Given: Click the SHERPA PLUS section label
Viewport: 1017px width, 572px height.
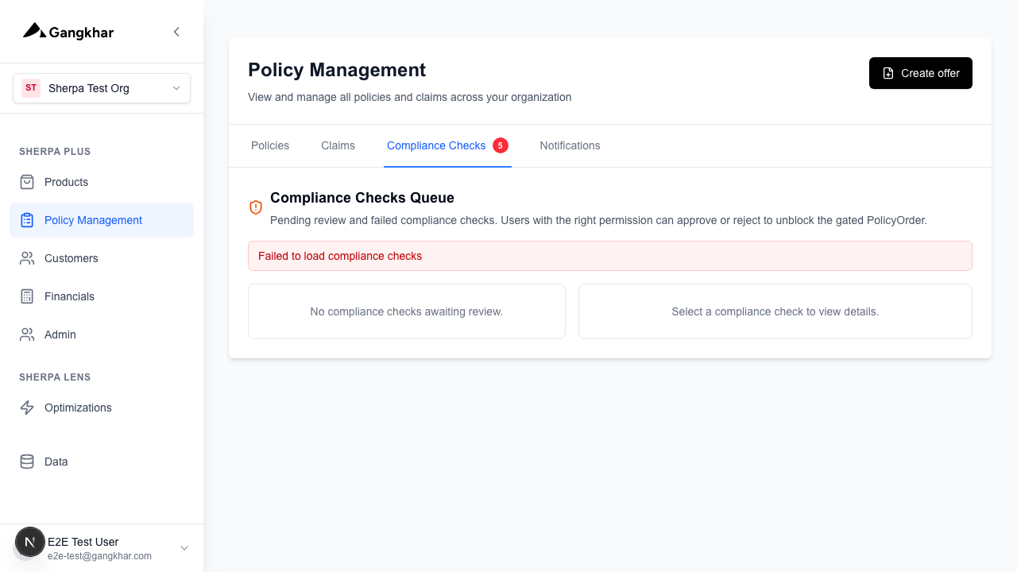Looking at the screenshot, I should pyautogui.click(x=55, y=152).
